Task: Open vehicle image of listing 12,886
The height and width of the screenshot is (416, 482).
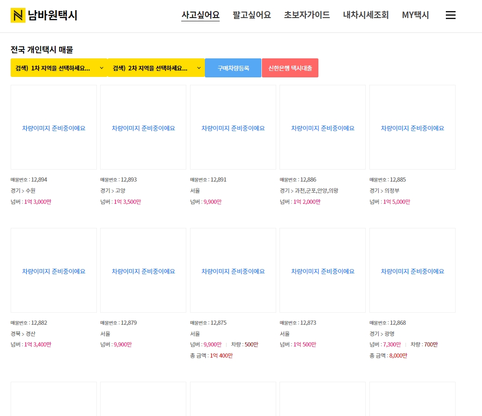Action: coord(323,127)
